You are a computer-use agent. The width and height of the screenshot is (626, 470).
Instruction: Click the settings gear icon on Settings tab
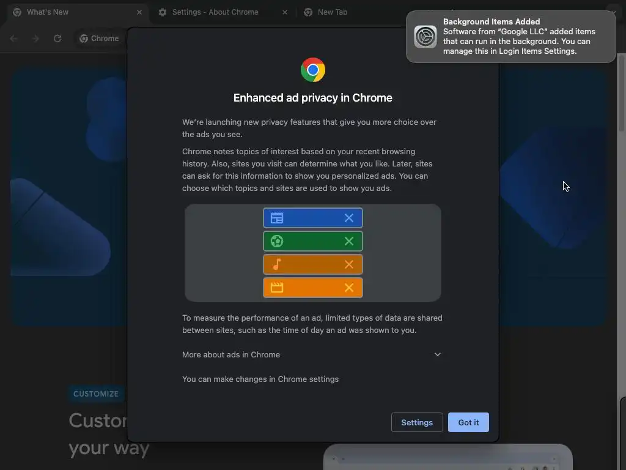tap(163, 12)
